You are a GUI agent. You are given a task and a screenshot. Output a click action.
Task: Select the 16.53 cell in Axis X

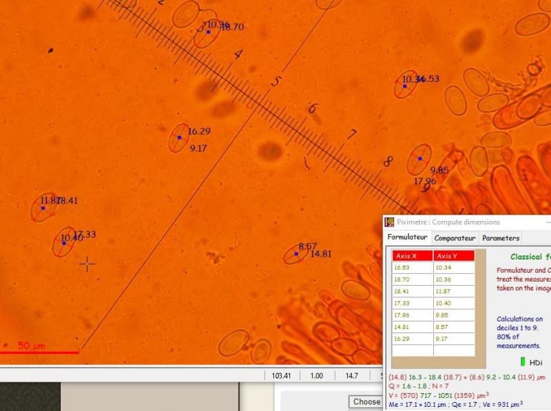412,268
